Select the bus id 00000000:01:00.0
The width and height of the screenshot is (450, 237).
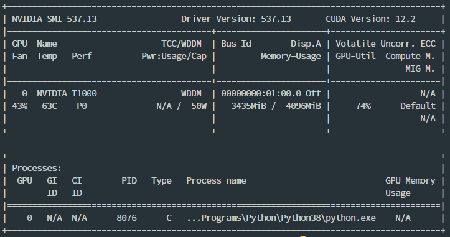click(261, 93)
